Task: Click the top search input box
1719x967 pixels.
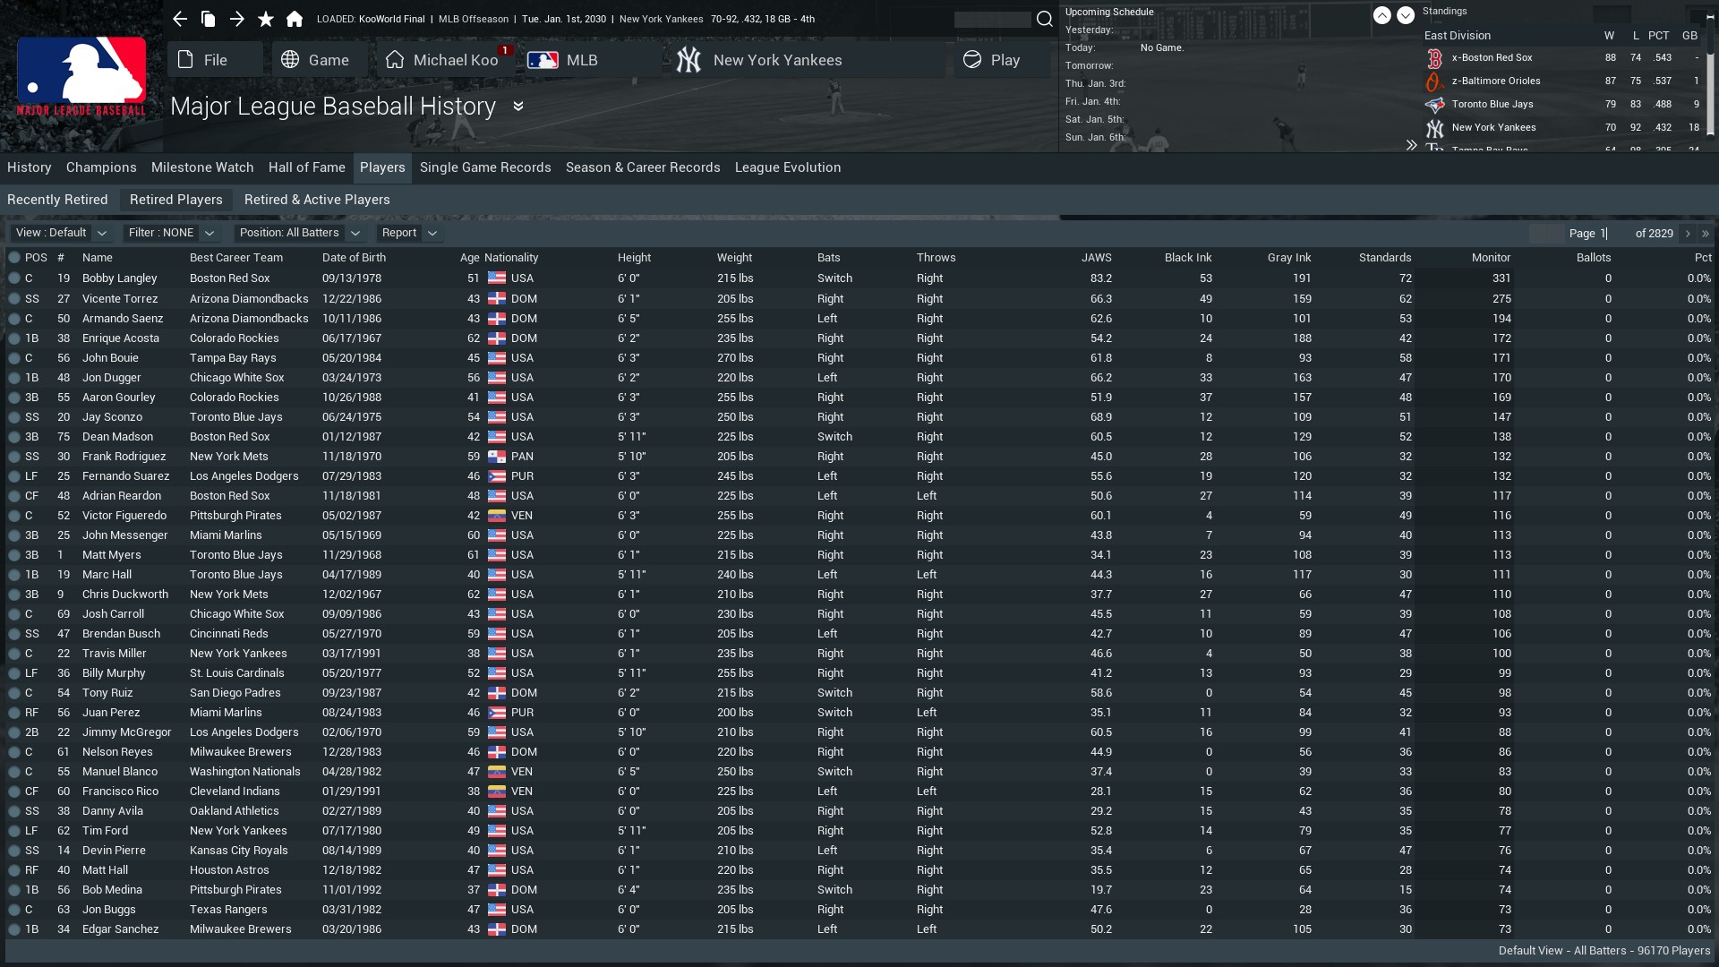Action: [992, 20]
